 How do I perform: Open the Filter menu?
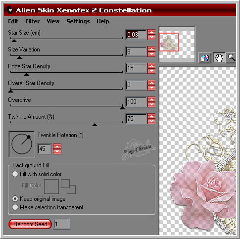click(x=33, y=21)
